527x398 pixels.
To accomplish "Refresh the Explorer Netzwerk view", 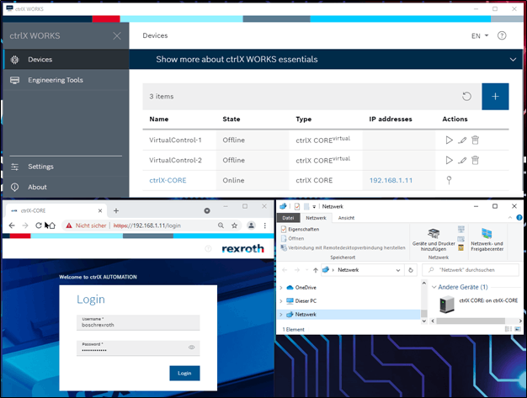I will tap(410, 270).
